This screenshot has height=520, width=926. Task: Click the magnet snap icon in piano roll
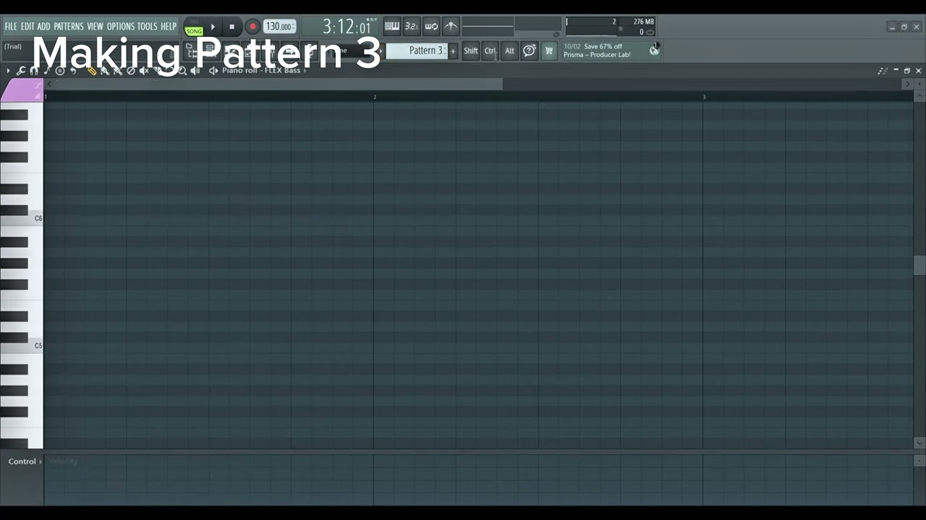34,71
